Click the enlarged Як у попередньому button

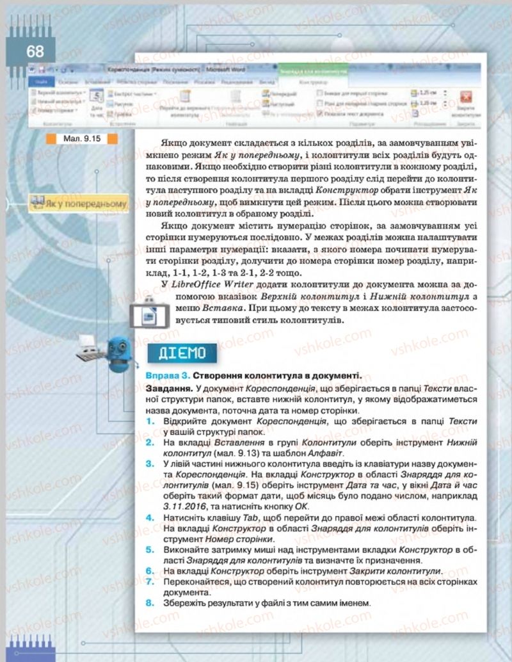tap(79, 204)
